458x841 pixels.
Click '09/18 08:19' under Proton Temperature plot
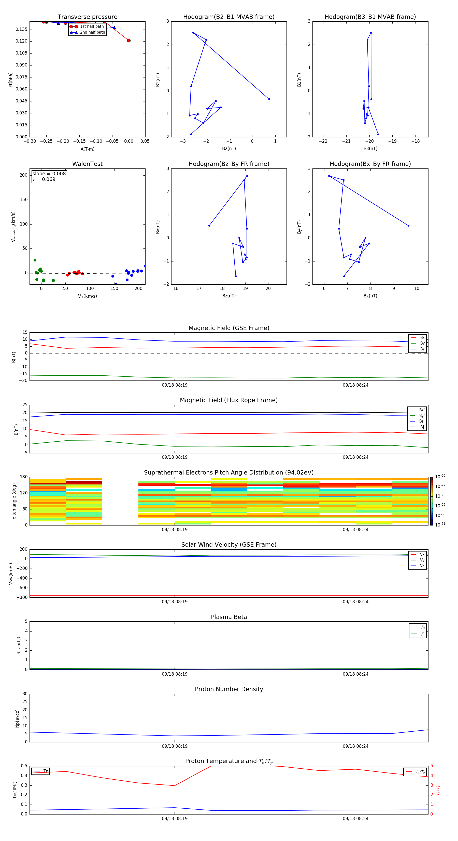175,819
